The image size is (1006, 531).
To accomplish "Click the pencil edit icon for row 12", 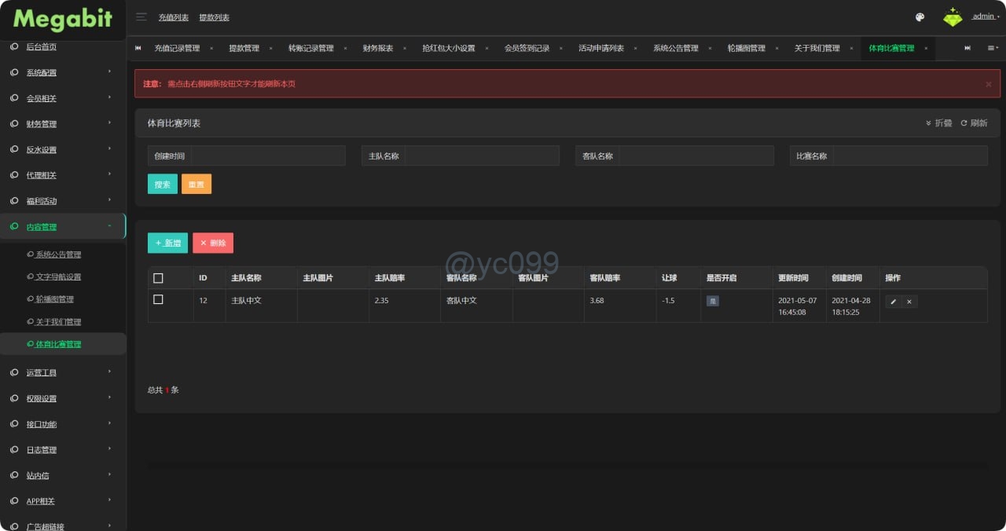I will pos(893,302).
